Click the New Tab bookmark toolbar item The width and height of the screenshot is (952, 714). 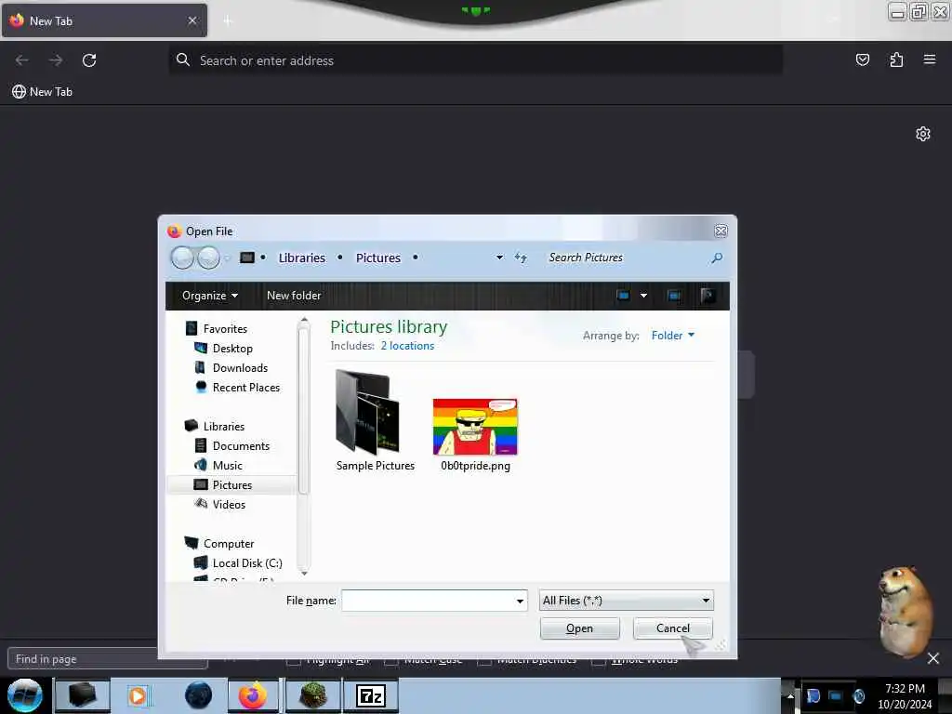(42, 92)
